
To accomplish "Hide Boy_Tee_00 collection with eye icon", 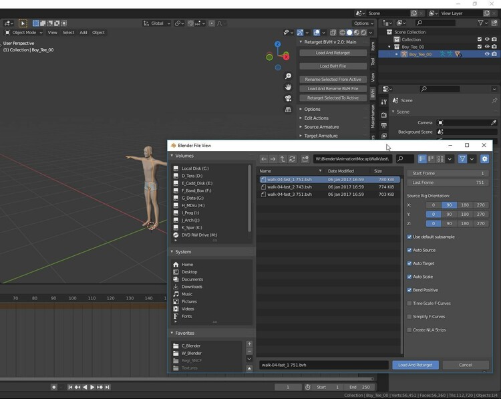I will point(486,47).
